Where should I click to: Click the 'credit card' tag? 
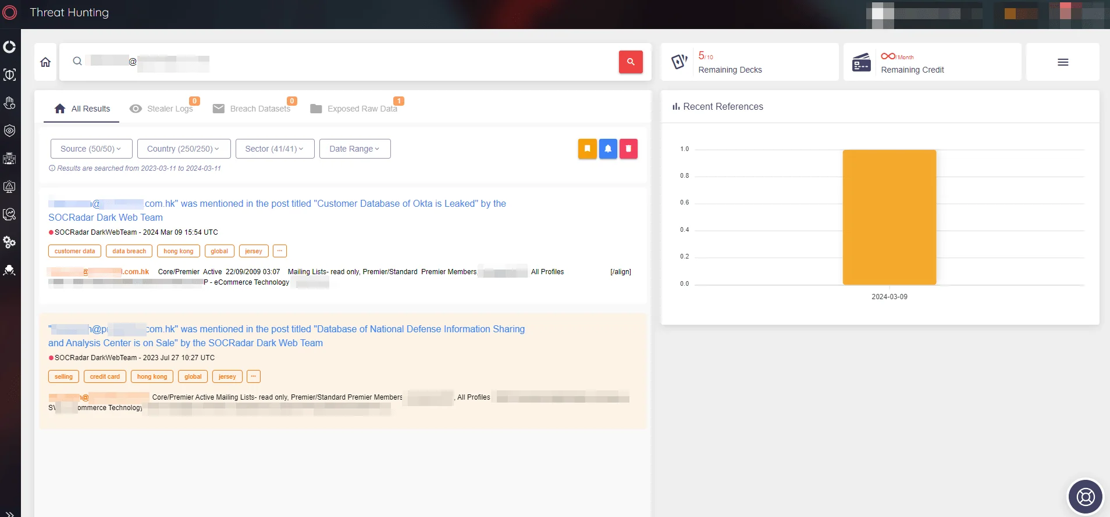(x=105, y=376)
